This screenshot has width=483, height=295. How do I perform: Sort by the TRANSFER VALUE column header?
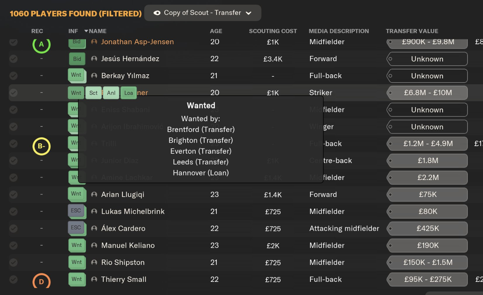click(412, 31)
